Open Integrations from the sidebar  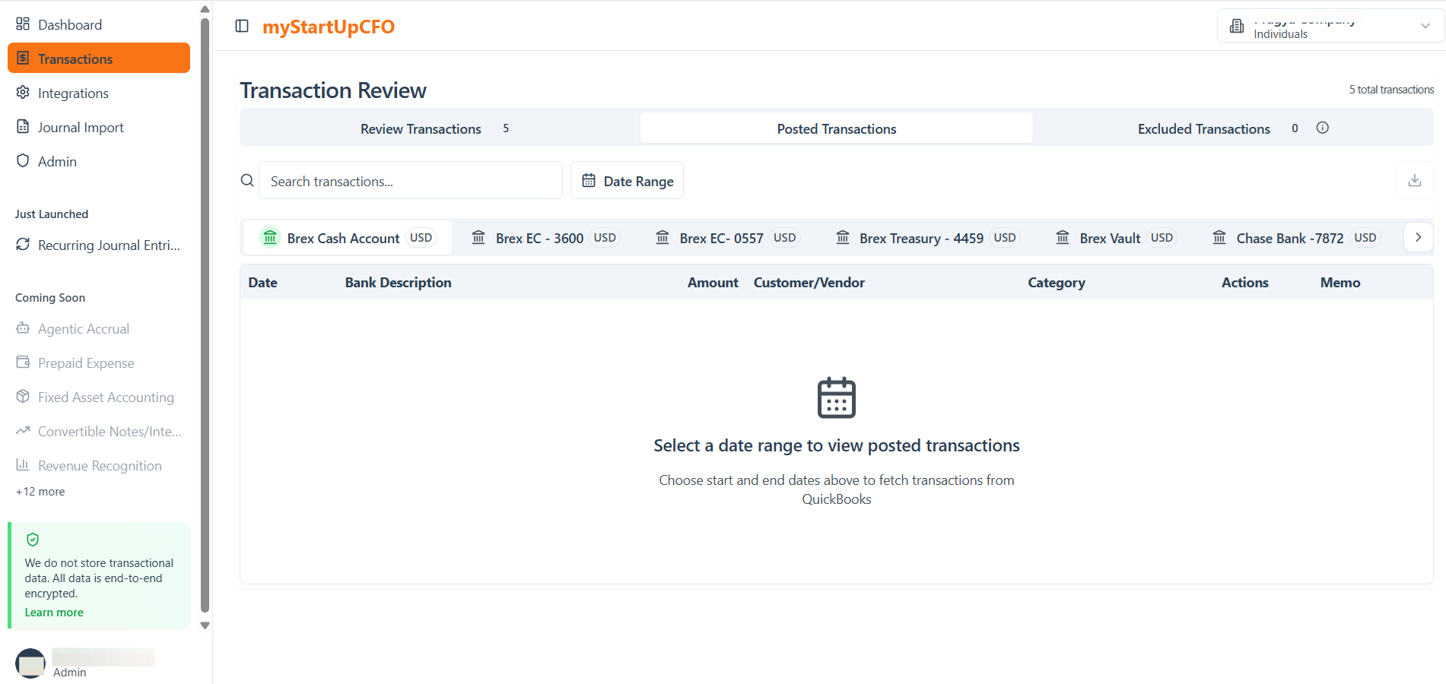pos(99,93)
